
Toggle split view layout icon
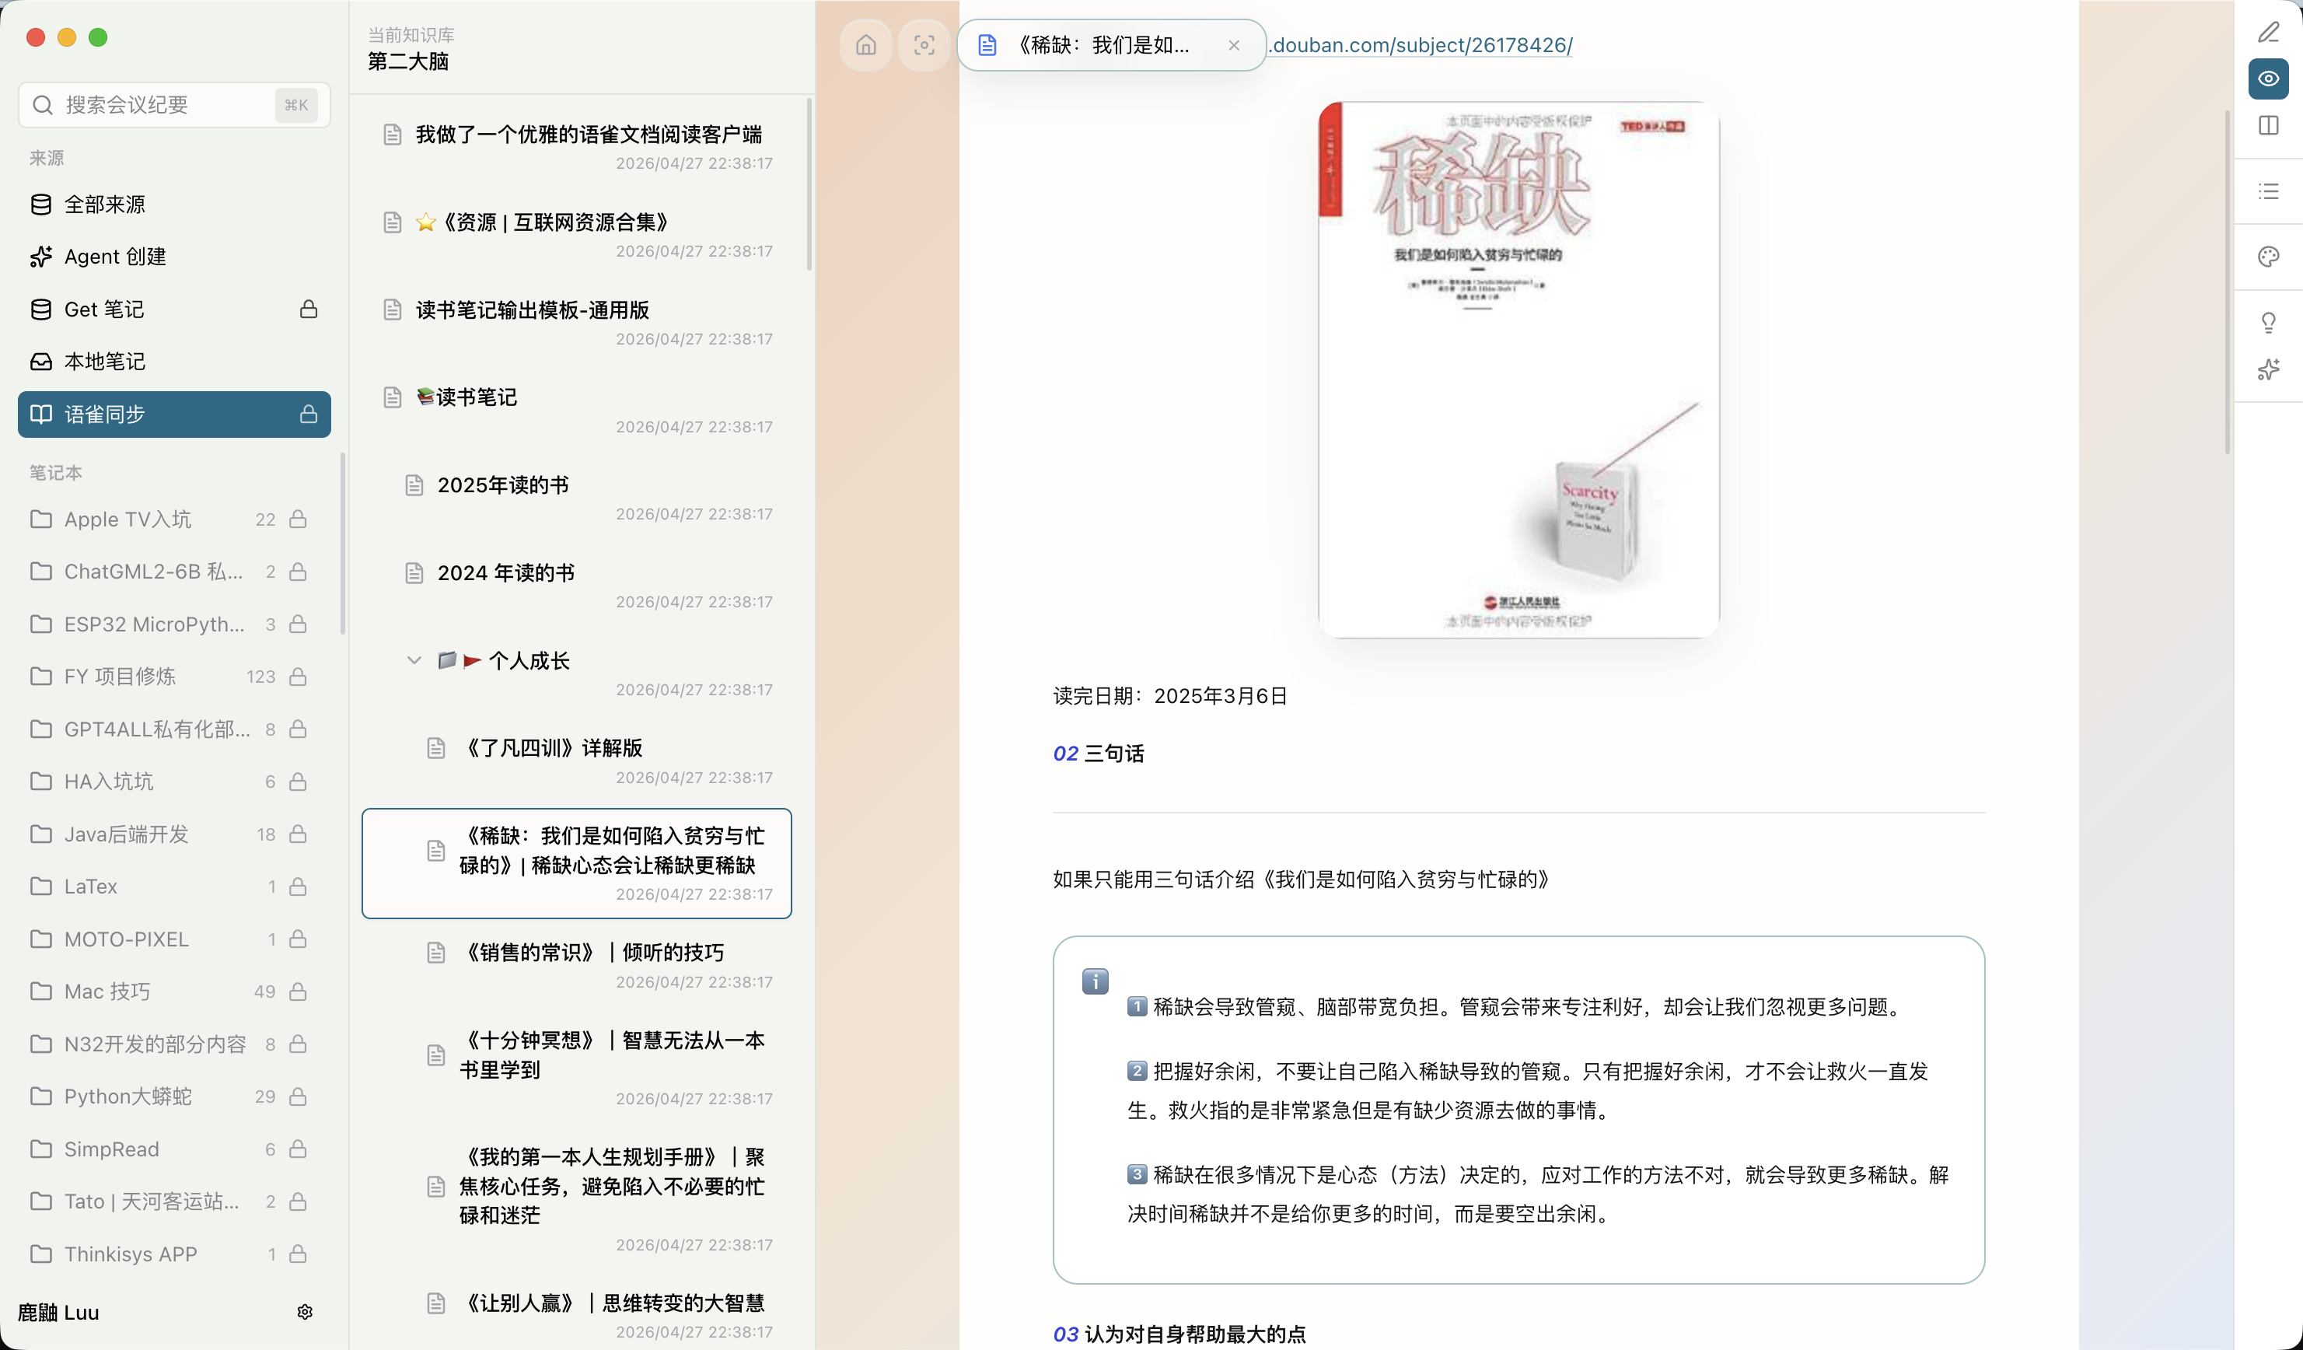tap(2268, 125)
